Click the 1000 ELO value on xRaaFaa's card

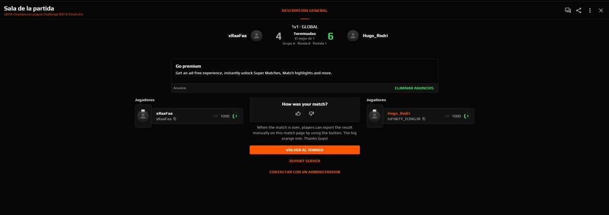[225, 116]
